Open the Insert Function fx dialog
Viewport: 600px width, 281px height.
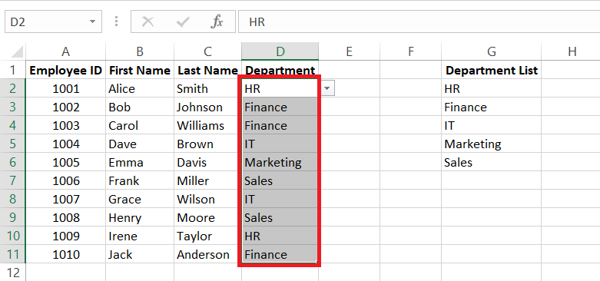coord(217,22)
